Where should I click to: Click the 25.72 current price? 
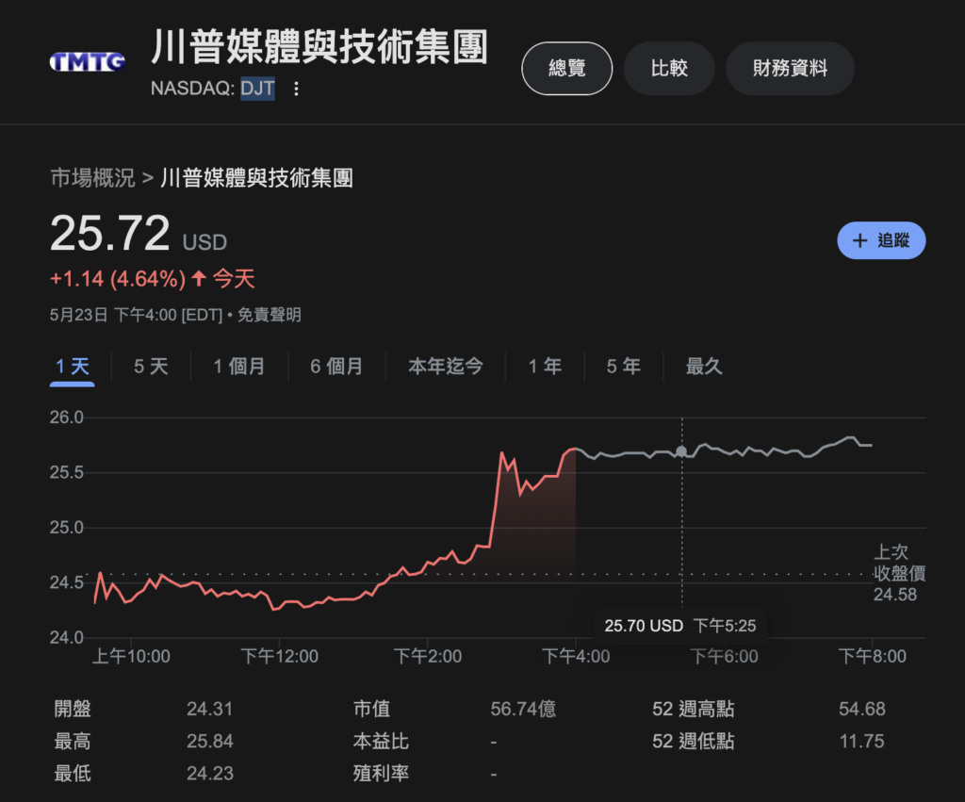pos(109,234)
